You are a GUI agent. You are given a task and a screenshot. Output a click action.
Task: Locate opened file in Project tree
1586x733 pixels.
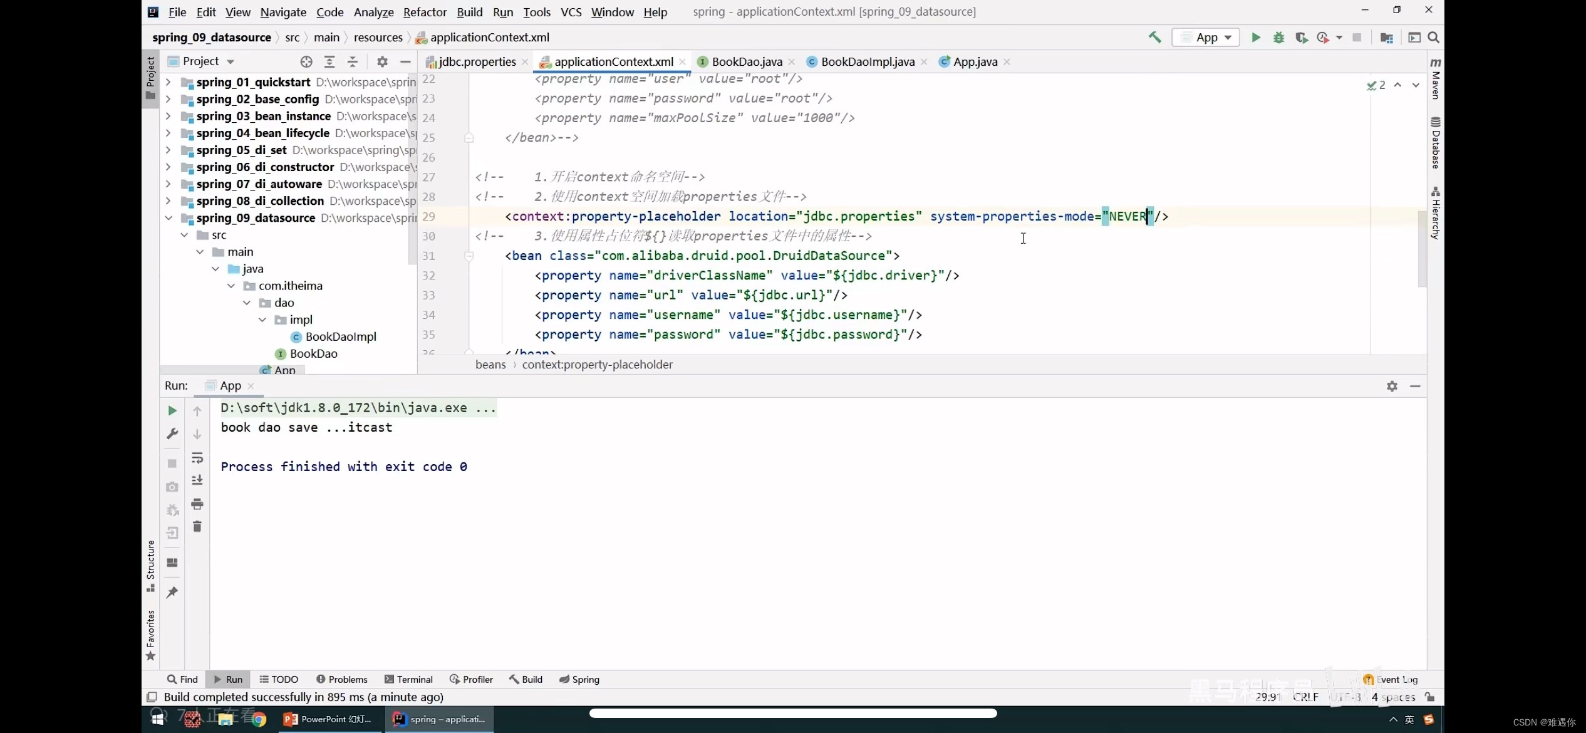306,61
